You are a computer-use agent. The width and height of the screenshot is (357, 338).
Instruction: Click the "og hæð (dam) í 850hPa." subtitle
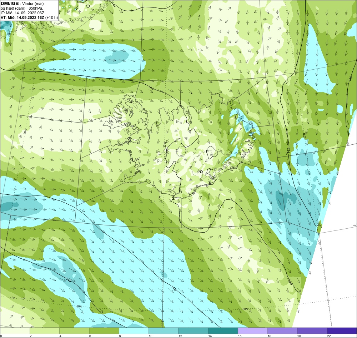click(22, 8)
